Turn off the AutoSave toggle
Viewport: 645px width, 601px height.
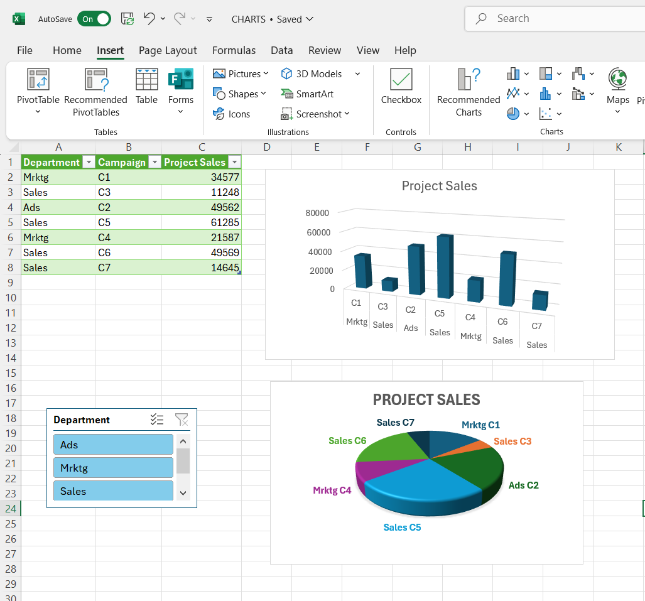94,19
